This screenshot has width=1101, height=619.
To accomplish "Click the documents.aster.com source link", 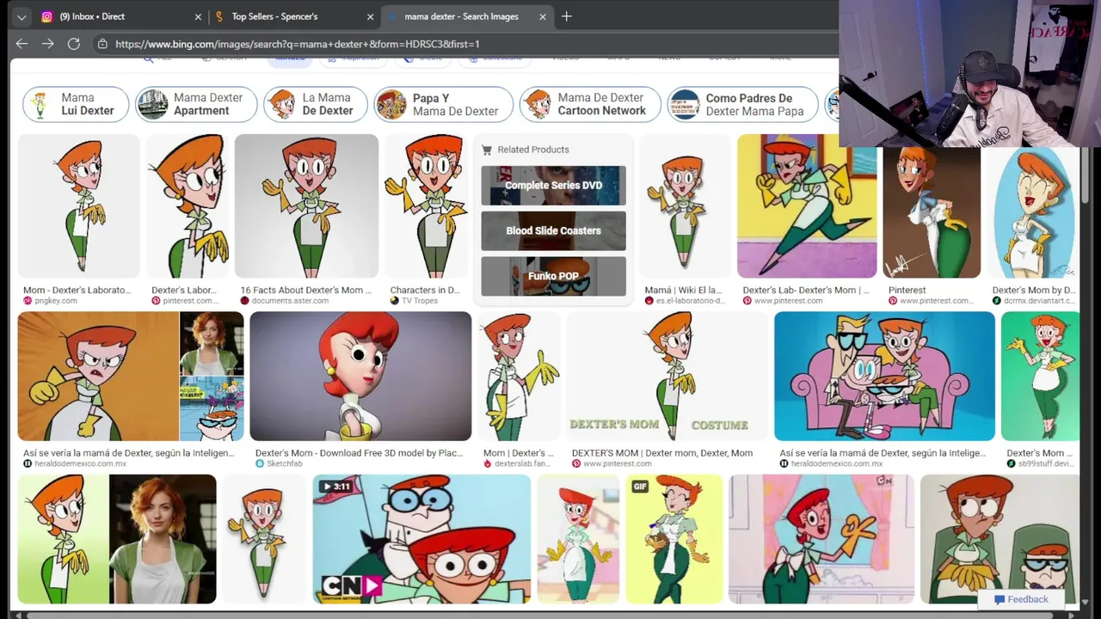I will [290, 301].
